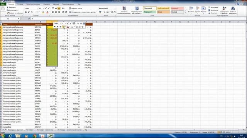
Task: Click the ribbon fill color bucket icon
Action: pyautogui.click(x=43, y=12)
